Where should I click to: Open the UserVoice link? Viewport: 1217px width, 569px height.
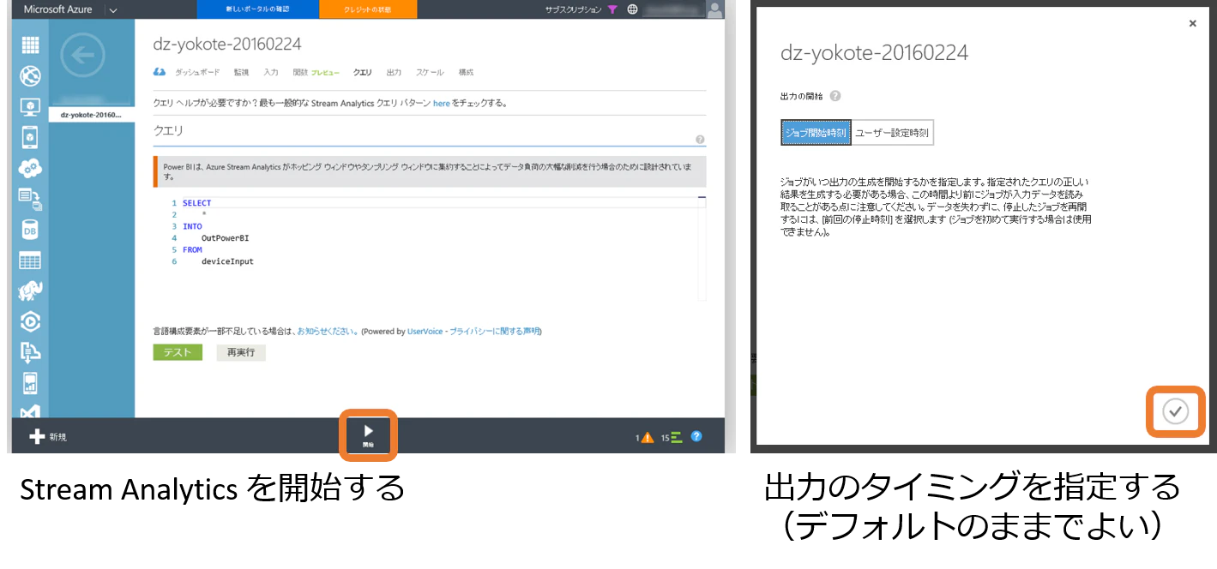(x=424, y=331)
